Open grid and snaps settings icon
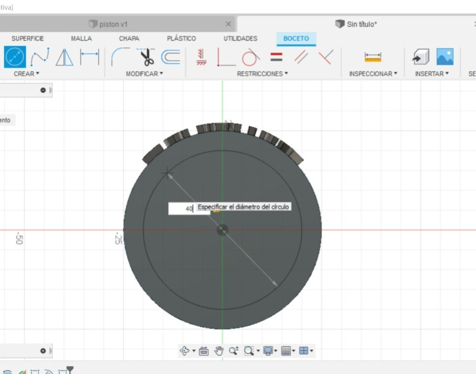The image size is (476, 374). (x=286, y=351)
